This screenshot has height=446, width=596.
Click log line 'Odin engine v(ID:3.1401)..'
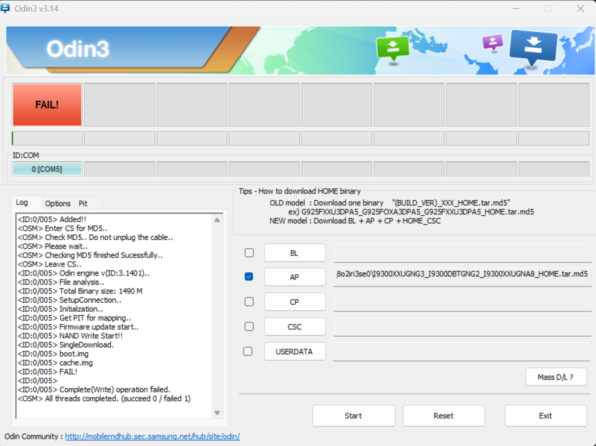click(84, 273)
